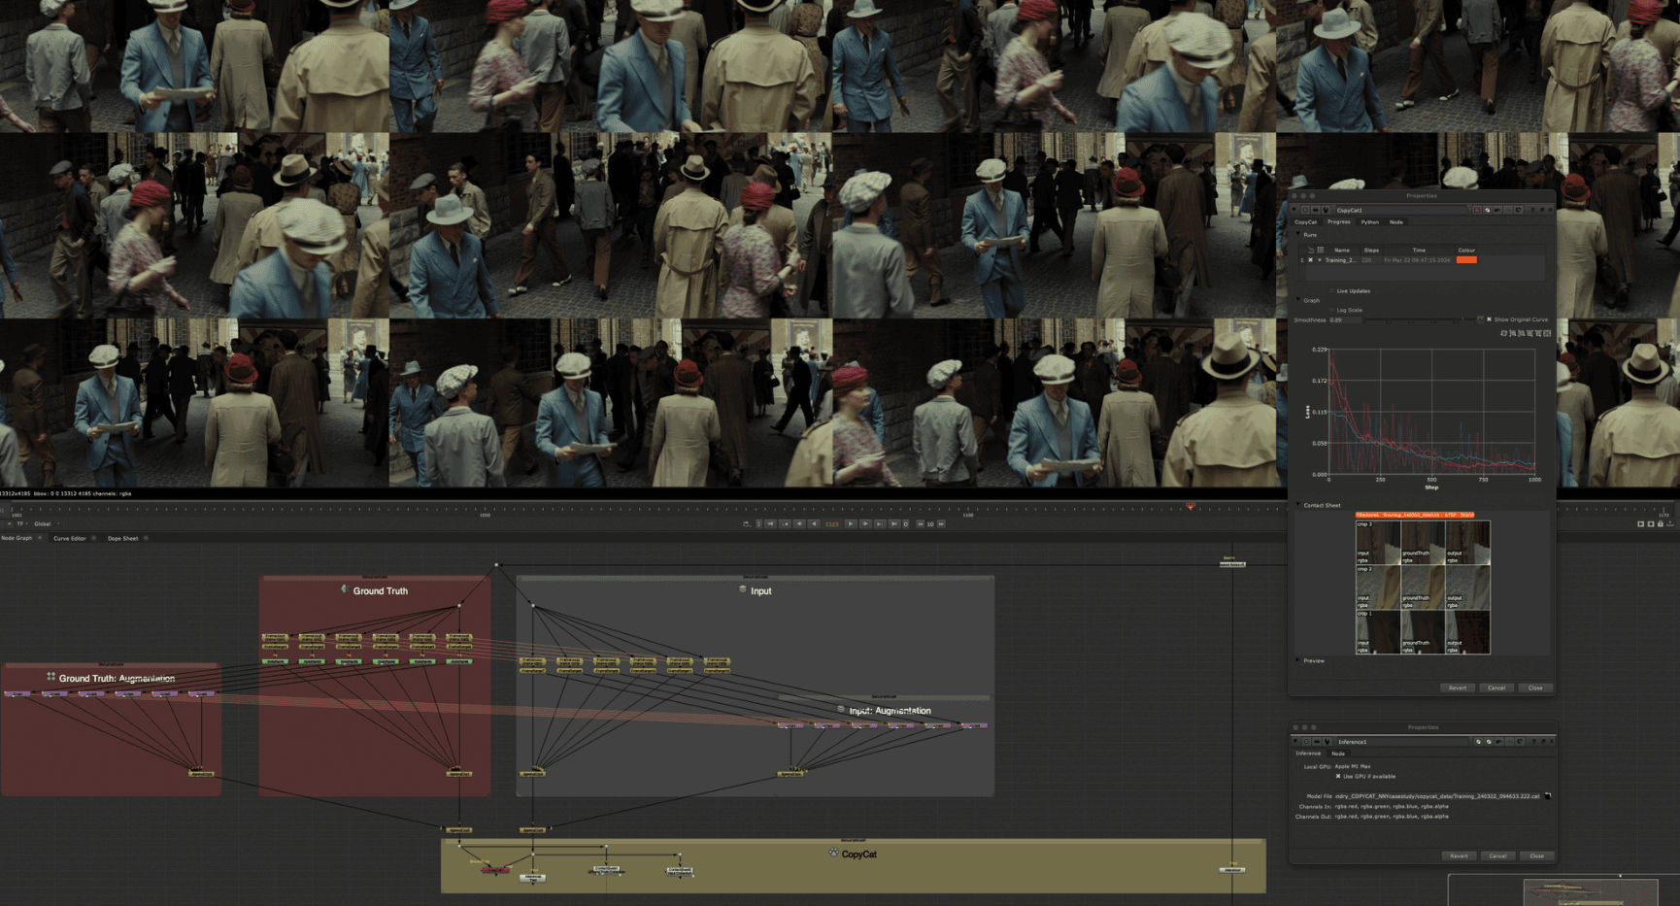
Task: Click Cancel in CopyCat1 properties
Action: pos(1496,688)
